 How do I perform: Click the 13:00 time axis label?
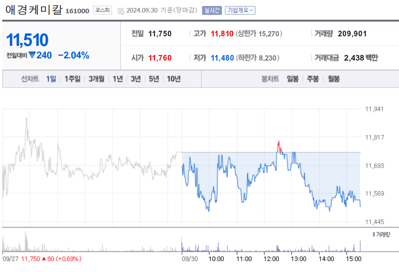(x=298, y=259)
